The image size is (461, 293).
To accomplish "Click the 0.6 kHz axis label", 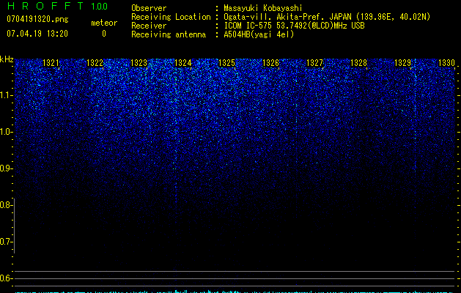I will click(x=6, y=278).
